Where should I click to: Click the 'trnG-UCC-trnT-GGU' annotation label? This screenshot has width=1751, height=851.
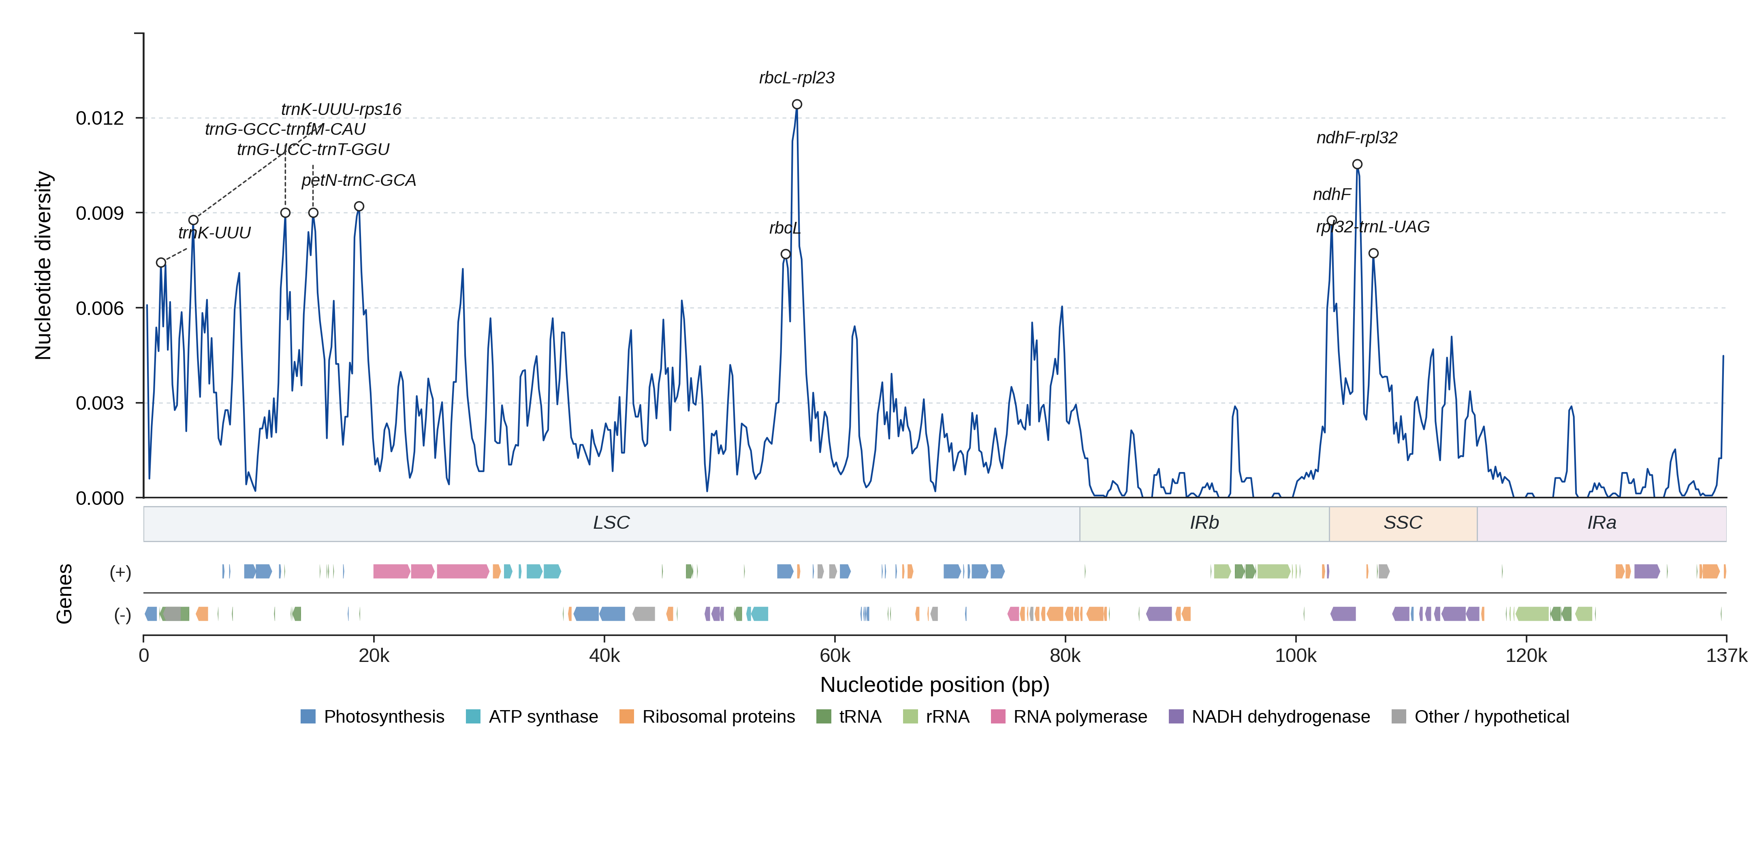pos(313,149)
